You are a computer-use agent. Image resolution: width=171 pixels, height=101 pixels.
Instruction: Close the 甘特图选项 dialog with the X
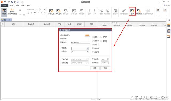coord(110,30)
